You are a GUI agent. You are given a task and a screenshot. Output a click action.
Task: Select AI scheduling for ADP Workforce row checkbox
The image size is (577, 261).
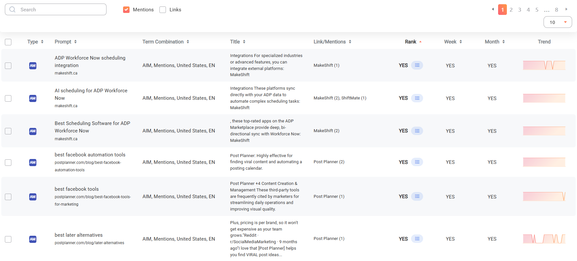8,98
